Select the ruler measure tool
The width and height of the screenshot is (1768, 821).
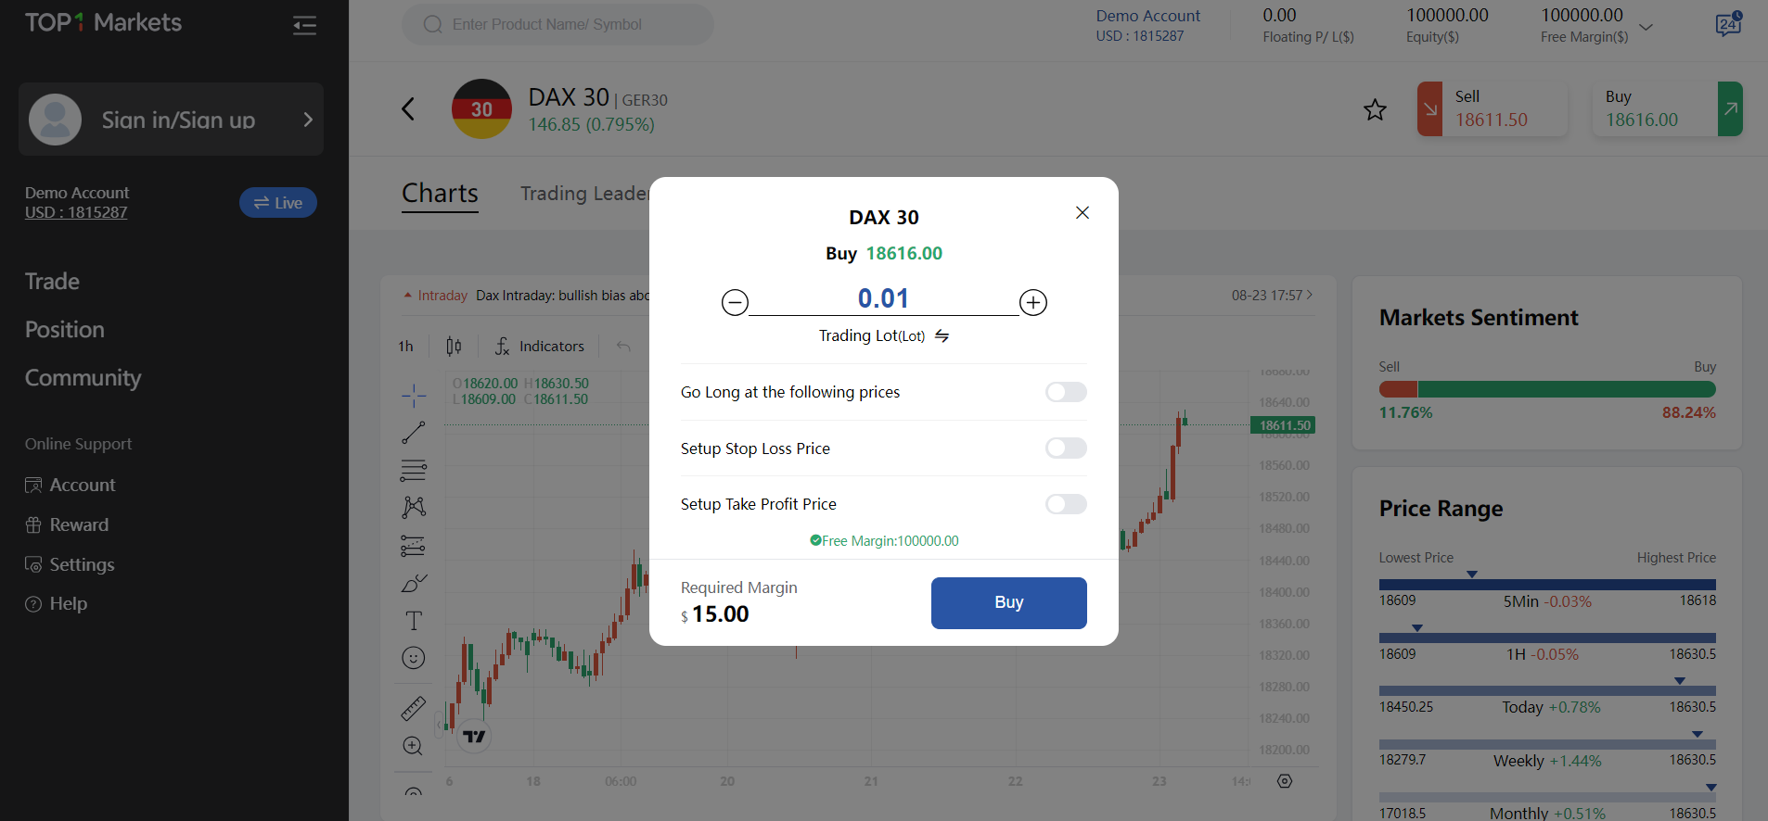tap(414, 708)
